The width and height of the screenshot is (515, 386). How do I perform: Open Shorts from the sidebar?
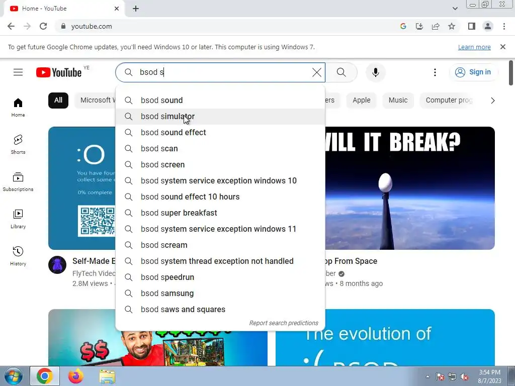click(18, 145)
